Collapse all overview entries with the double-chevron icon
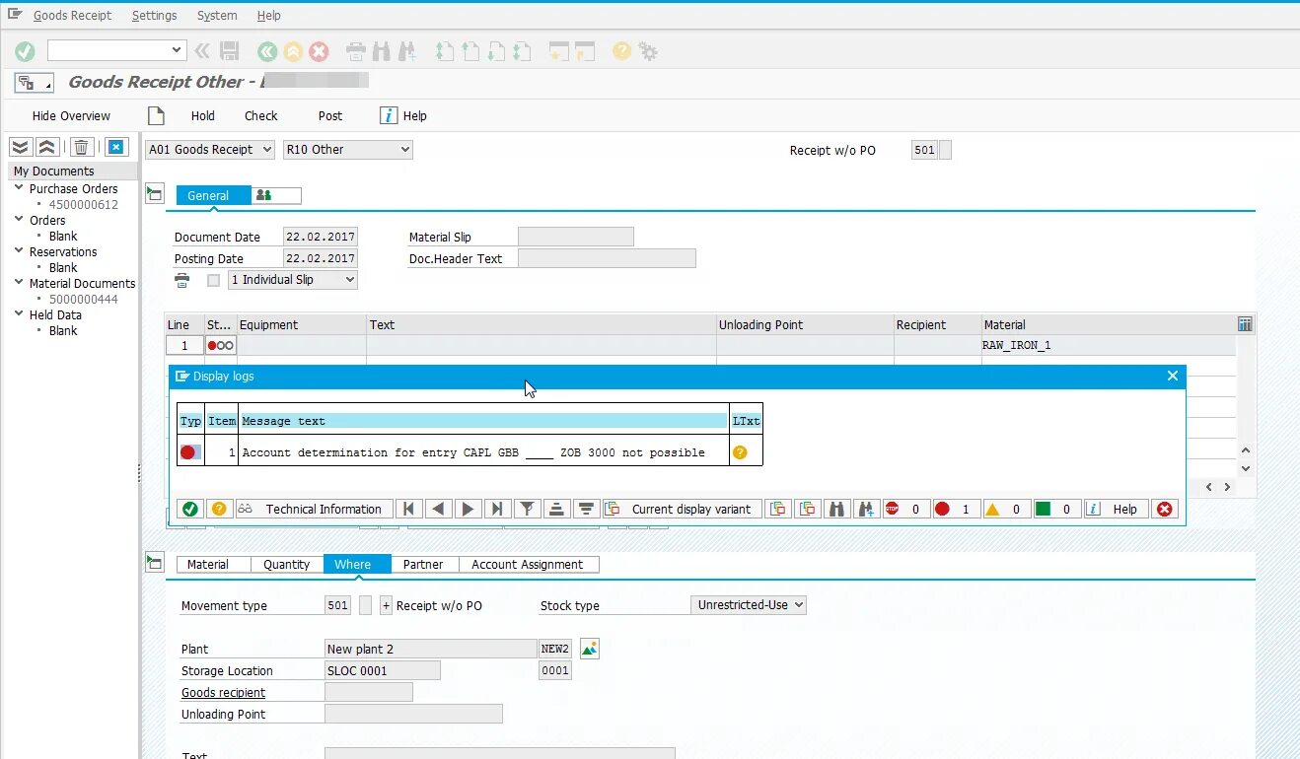 click(46, 146)
